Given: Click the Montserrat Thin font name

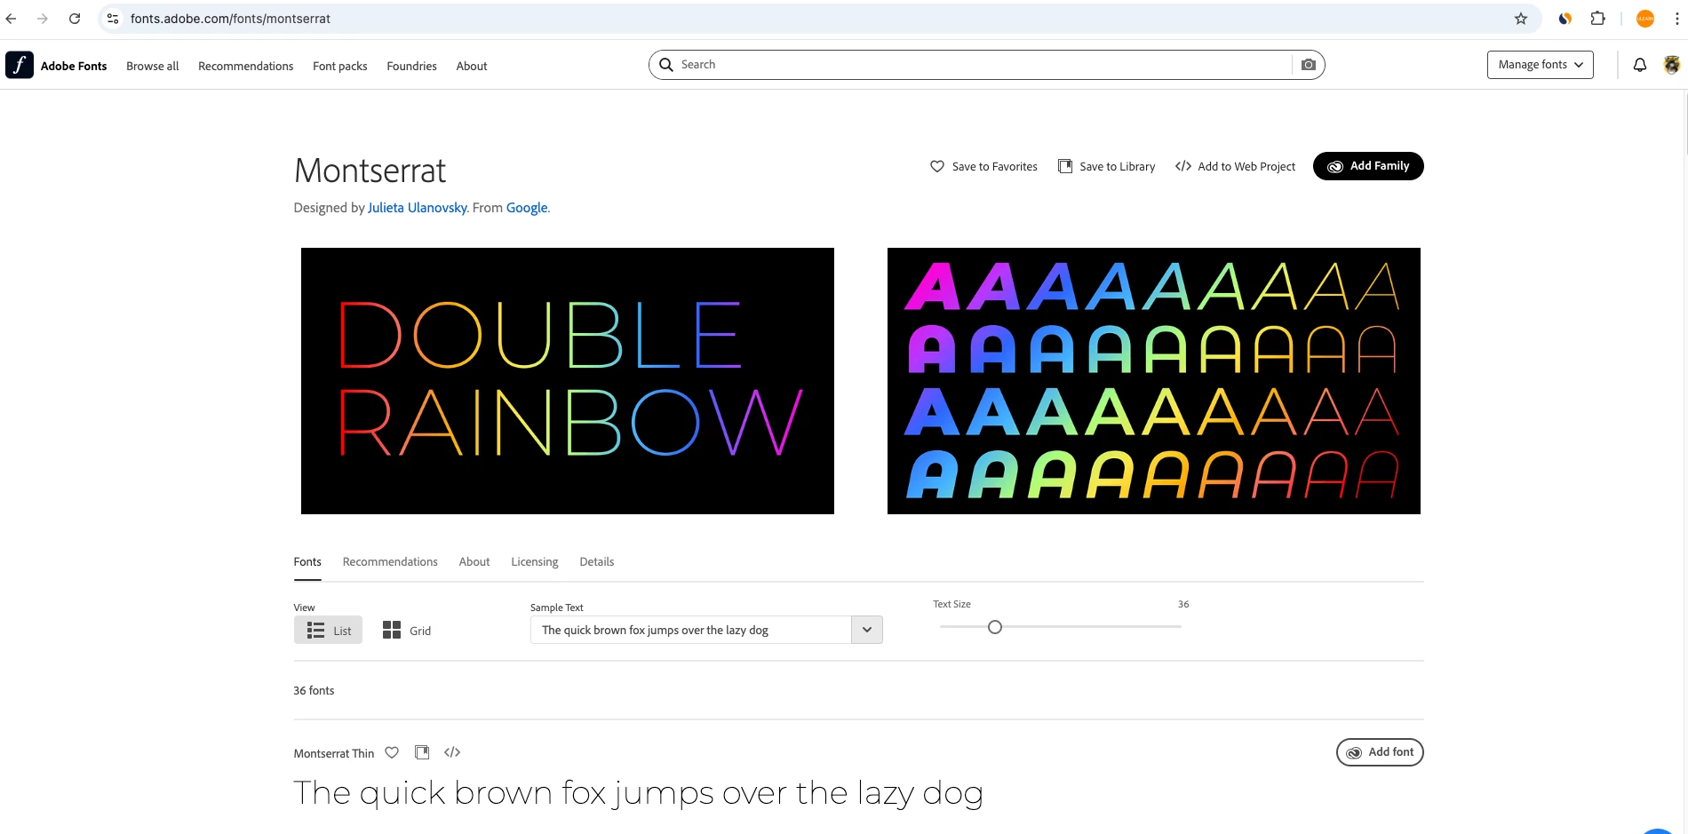Looking at the screenshot, I should (334, 753).
